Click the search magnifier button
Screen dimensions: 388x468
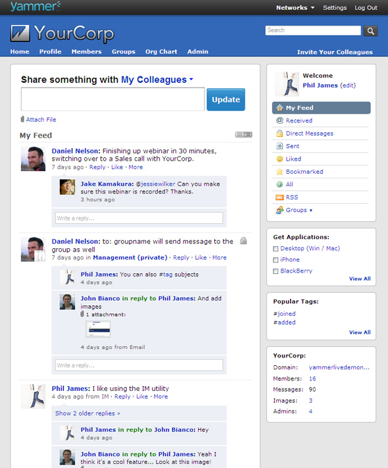370,31
